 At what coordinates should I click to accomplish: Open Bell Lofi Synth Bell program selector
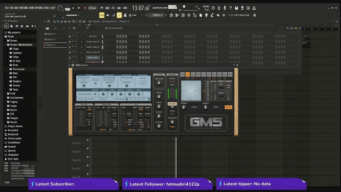[x=137, y=99]
